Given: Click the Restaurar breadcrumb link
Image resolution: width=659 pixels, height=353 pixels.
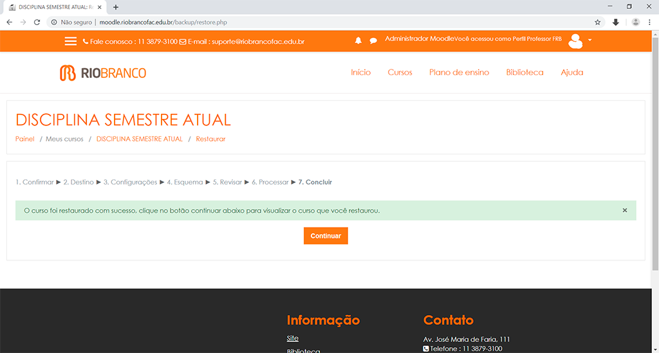Looking at the screenshot, I should click(210, 139).
